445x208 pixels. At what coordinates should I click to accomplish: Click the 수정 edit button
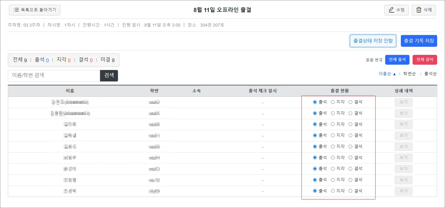tap(396, 10)
